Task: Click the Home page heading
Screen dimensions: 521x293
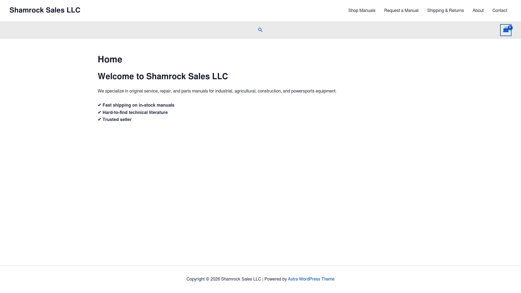Action: click(x=110, y=59)
